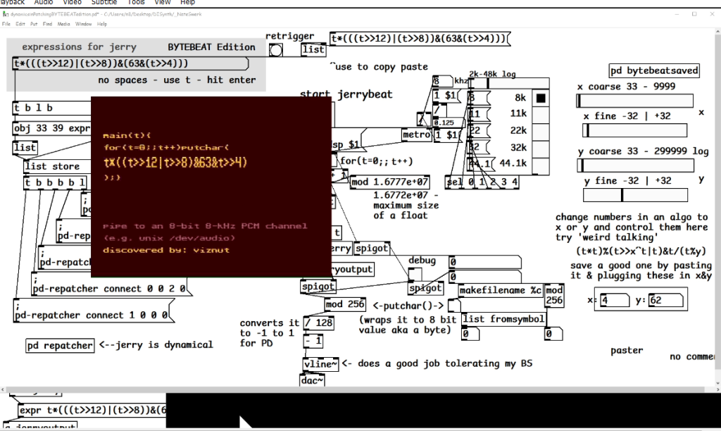Select the 8k sample rate radio cell

pos(541,98)
